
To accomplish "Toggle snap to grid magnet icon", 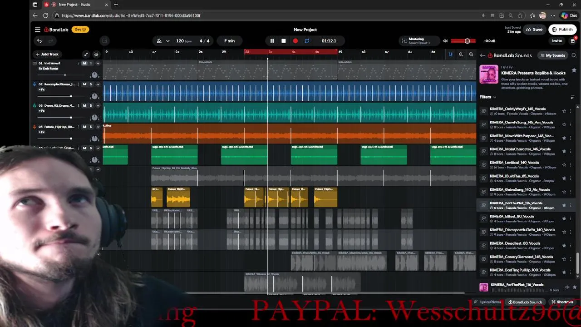I will [450, 54].
